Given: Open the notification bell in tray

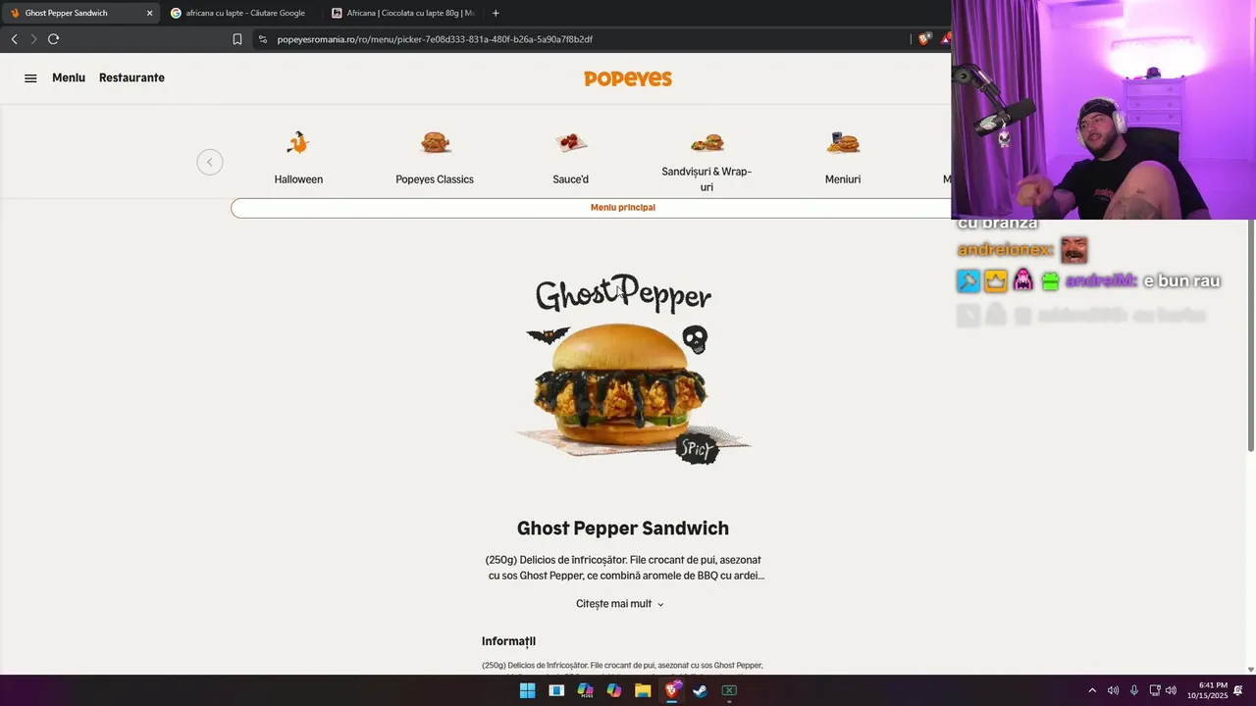Looking at the screenshot, I should [1238, 690].
